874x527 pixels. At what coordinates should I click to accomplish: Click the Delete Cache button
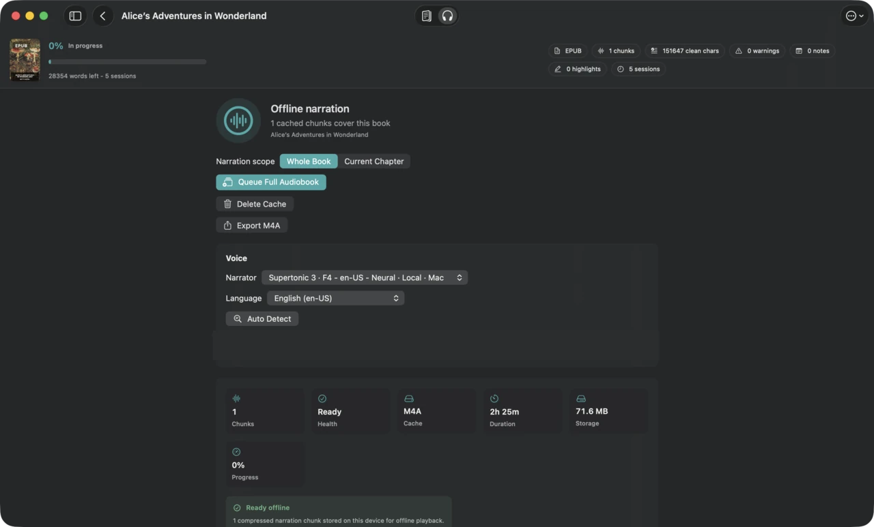[255, 204]
